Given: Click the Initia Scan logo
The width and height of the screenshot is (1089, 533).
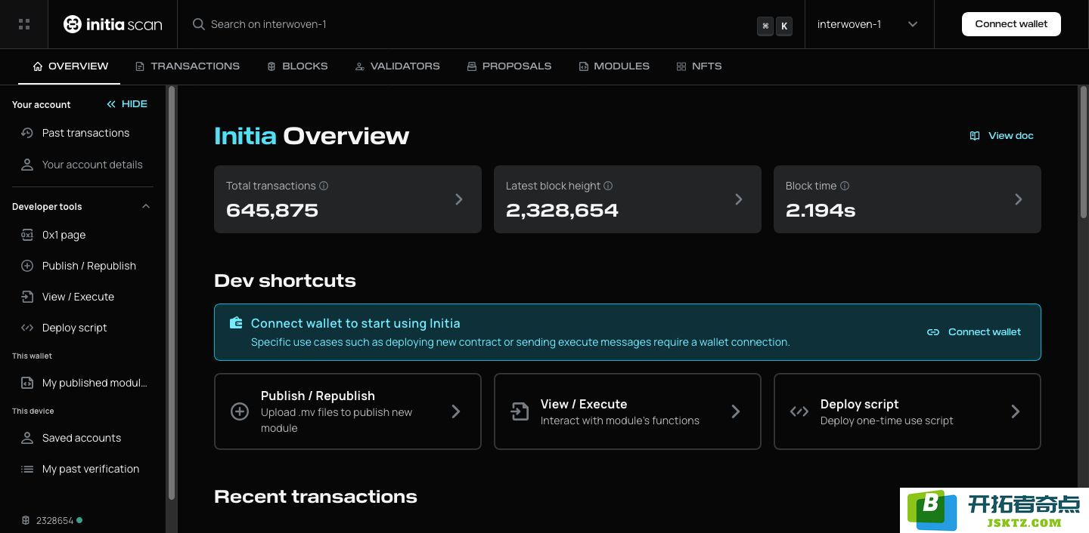Looking at the screenshot, I should point(113,24).
